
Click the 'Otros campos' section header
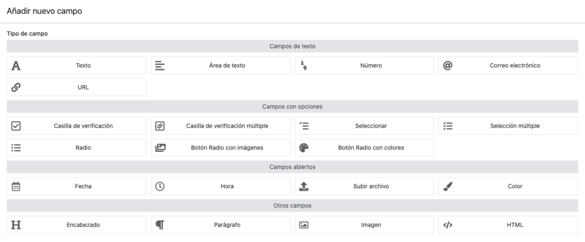(292, 205)
